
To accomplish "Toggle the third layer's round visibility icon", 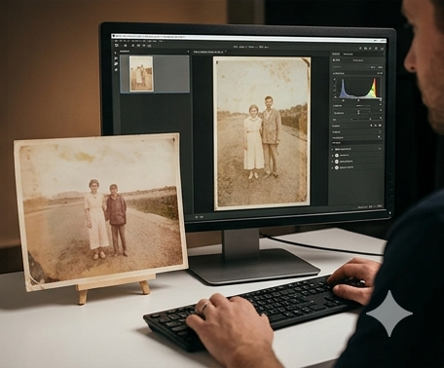I will coord(337,167).
